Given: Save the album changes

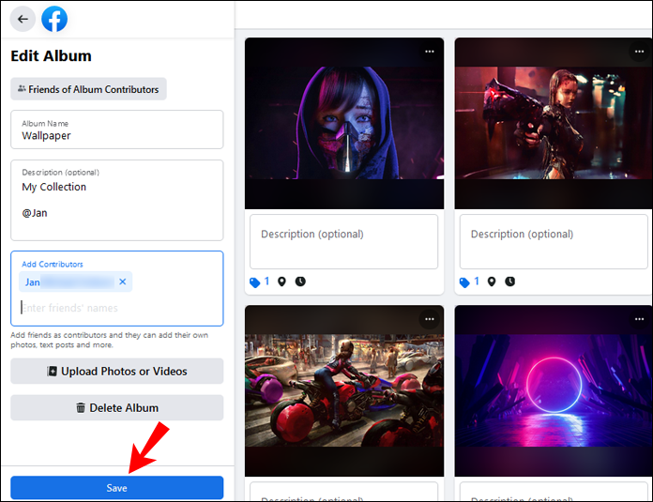Looking at the screenshot, I should [x=117, y=487].
